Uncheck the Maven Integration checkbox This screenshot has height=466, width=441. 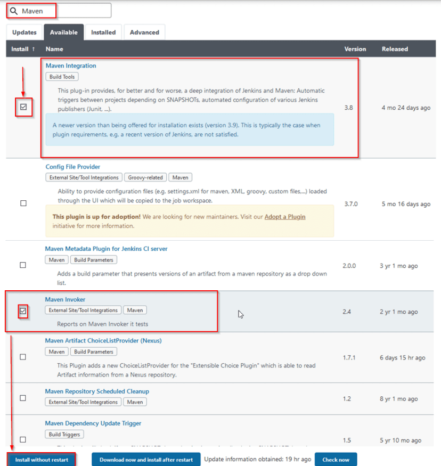23,108
